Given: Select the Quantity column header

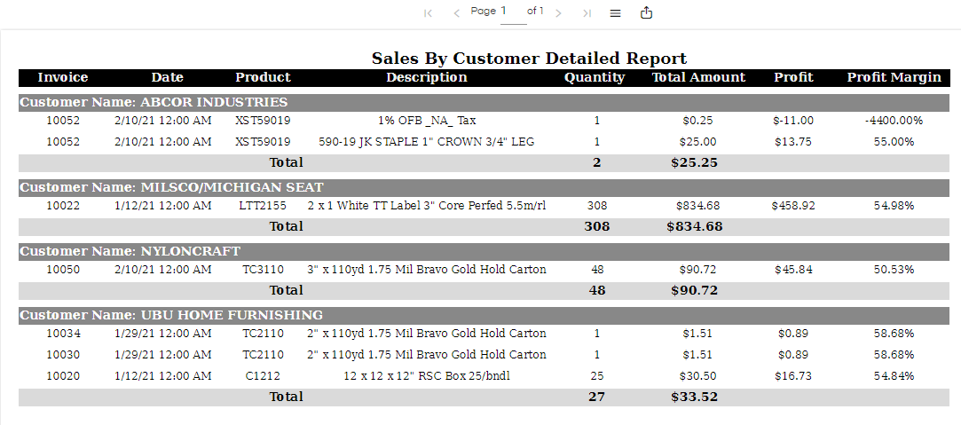Looking at the screenshot, I should [x=595, y=77].
